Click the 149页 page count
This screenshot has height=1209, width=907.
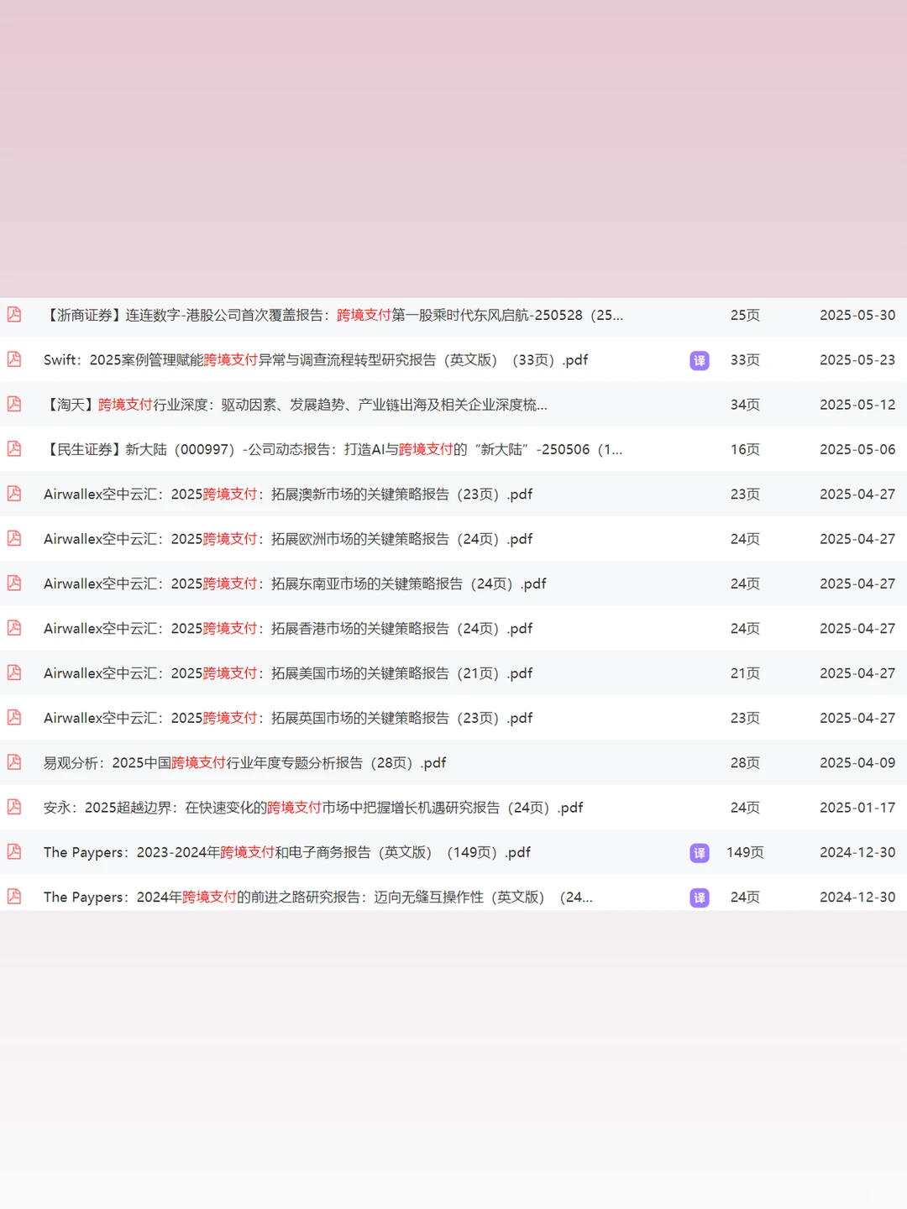pyautogui.click(x=745, y=852)
